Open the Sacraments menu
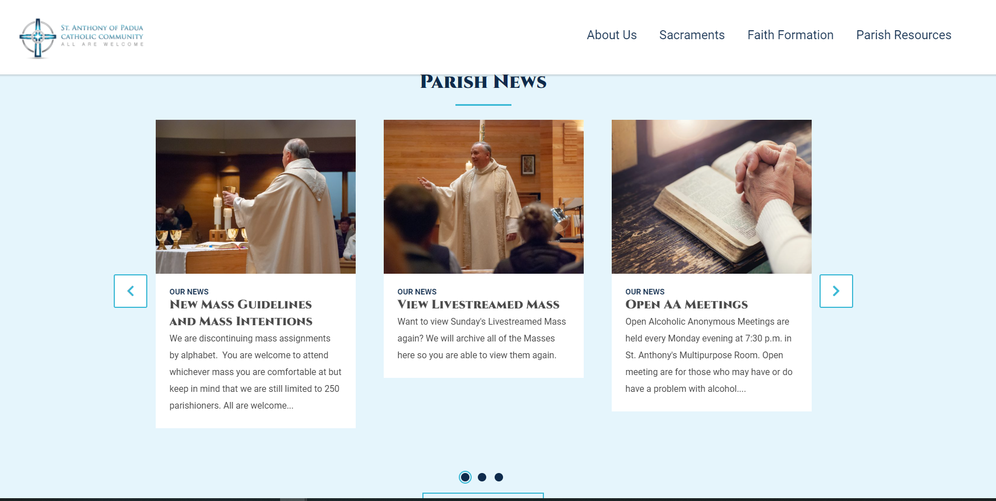Image resolution: width=996 pixels, height=501 pixels. pos(692,35)
